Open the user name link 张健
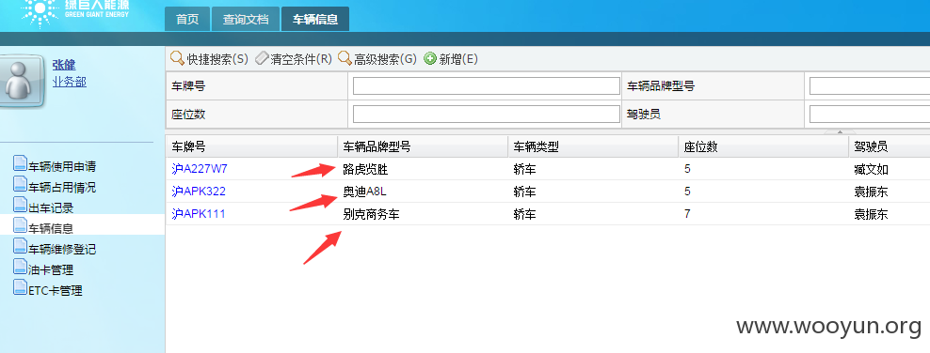The image size is (930, 353). pos(64,65)
